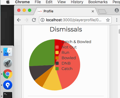Click the DNB legend label

point(66,63)
